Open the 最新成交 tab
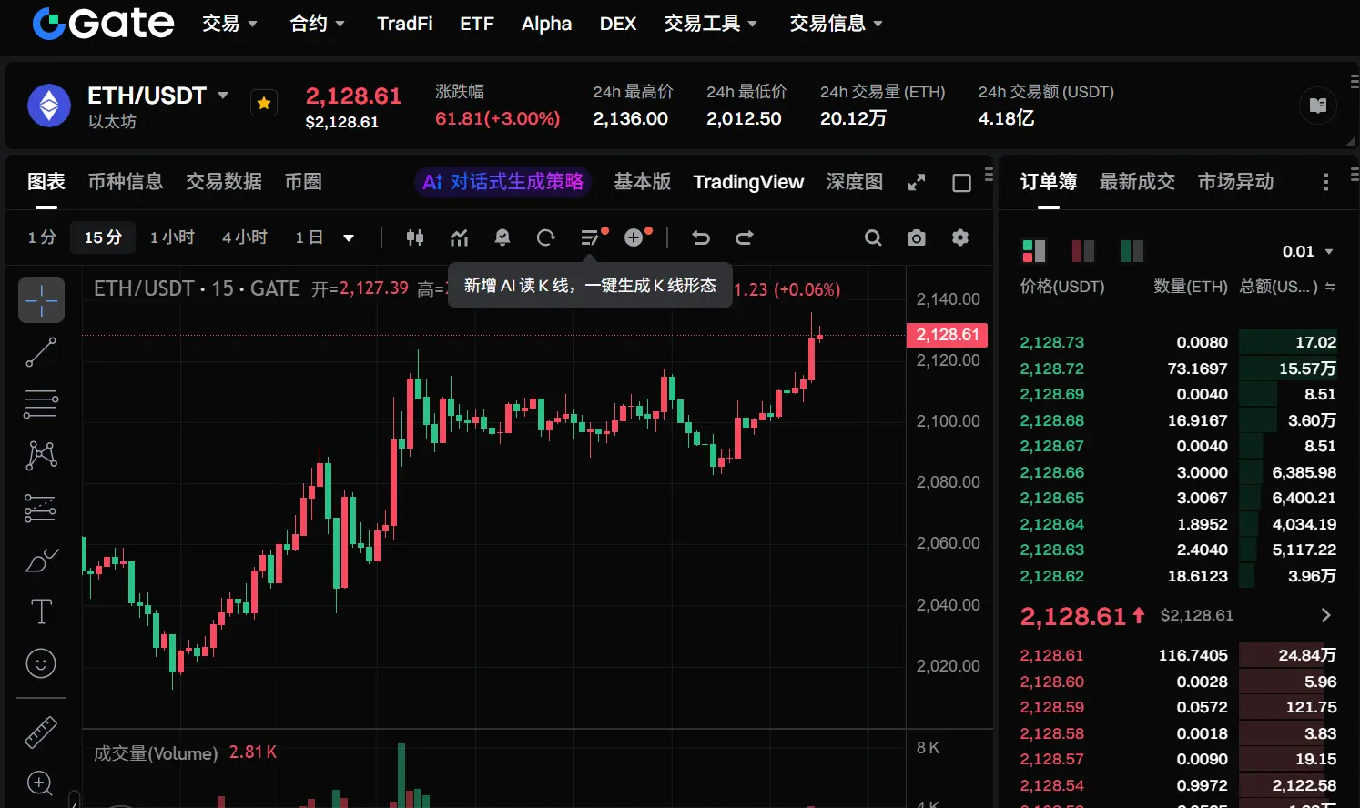The height and width of the screenshot is (808, 1360). point(1137,182)
